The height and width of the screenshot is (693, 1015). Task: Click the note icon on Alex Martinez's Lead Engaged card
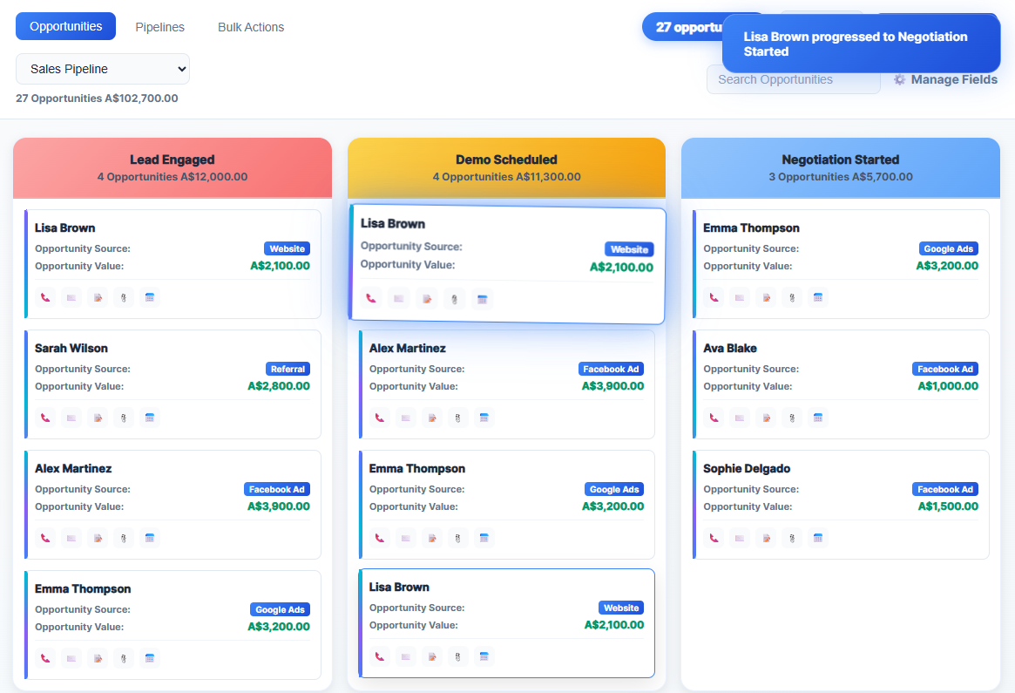pos(97,537)
